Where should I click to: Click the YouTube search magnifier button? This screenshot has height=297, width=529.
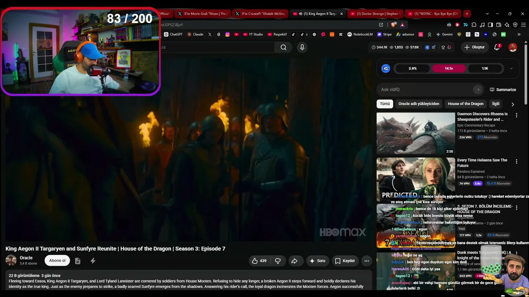pyautogui.click(x=284, y=47)
